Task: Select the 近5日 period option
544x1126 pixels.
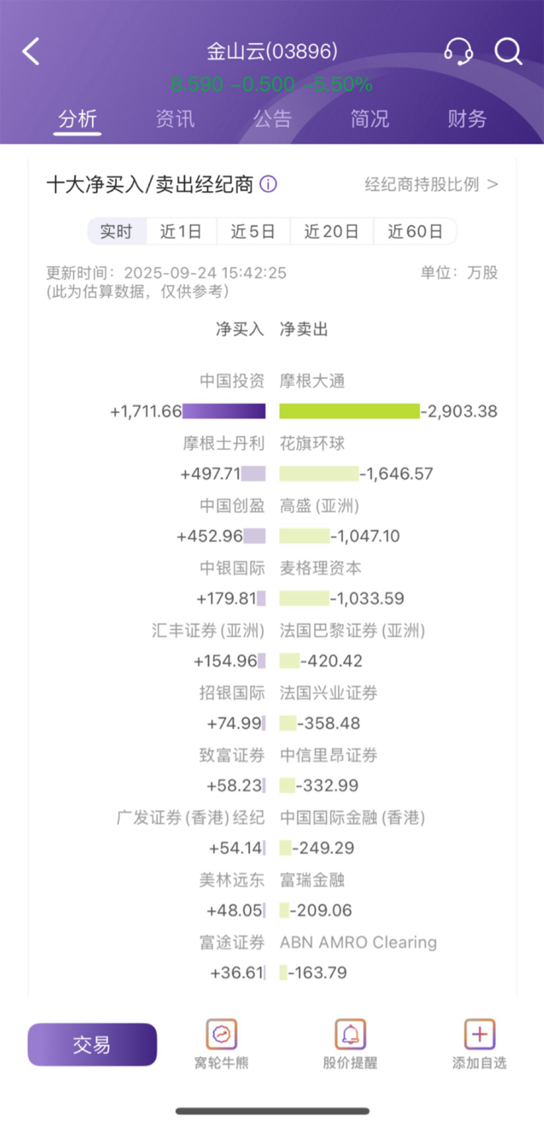Action: [252, 231]
